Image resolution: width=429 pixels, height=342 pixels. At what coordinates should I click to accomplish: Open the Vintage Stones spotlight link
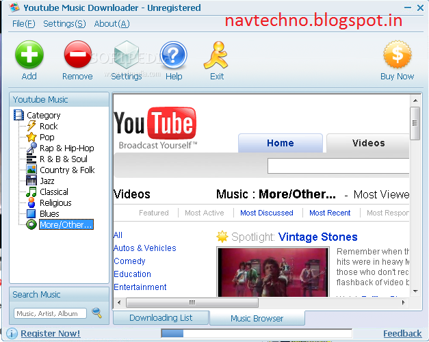[317, 237]
